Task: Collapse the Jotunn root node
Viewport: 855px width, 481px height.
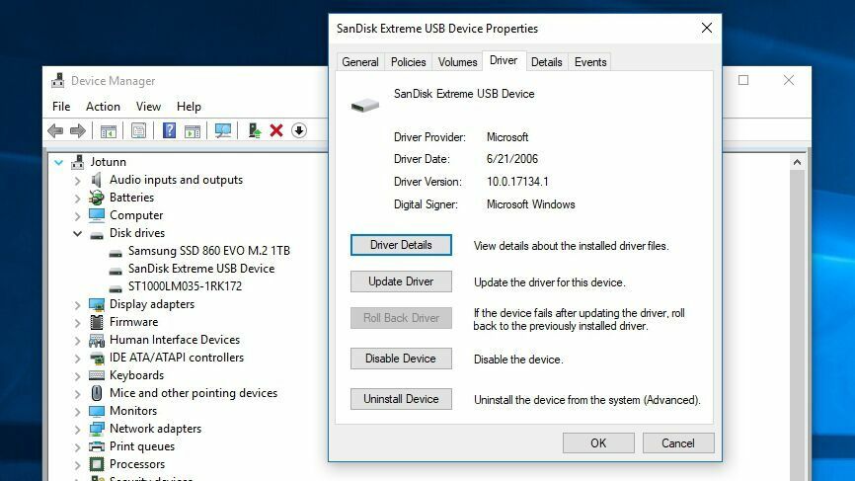Action: pyautogui.click(x=59, y=162)
